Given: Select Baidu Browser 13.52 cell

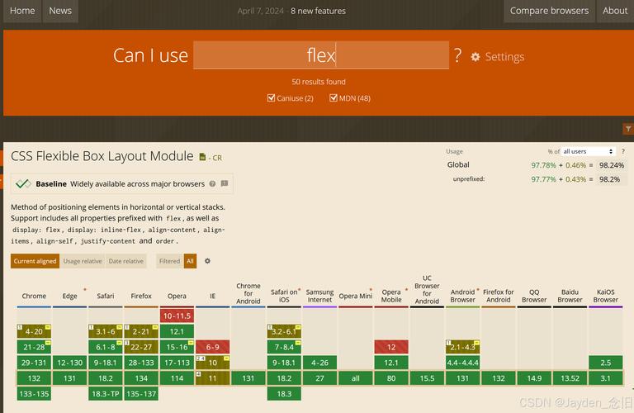Looking at the screenshot, I should pos(570,378).
